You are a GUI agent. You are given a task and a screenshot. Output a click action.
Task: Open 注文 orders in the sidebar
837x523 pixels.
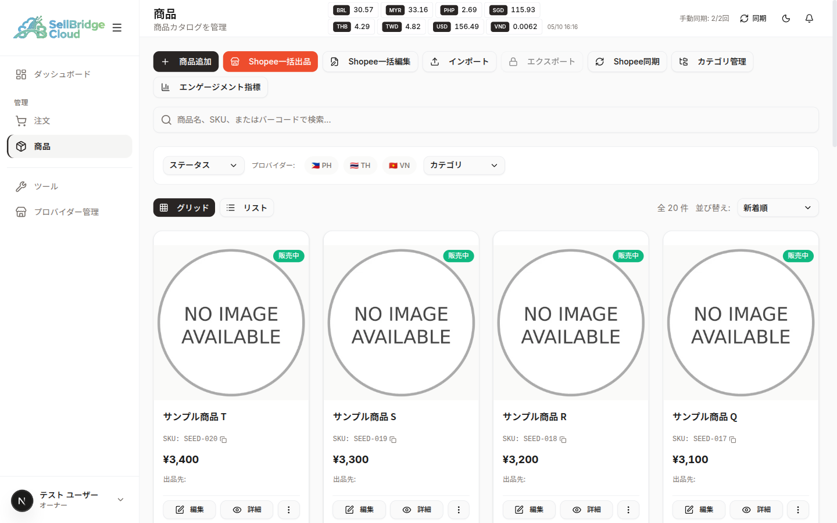(x=69, y=121)
